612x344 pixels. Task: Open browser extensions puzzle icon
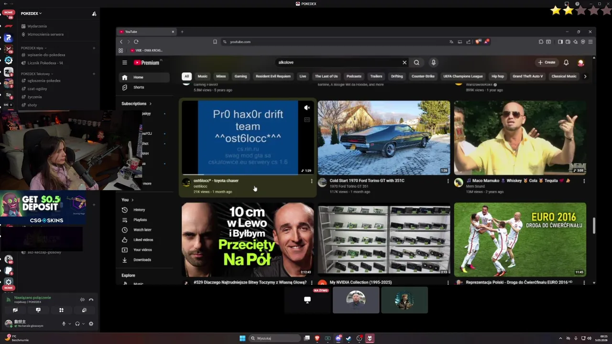pos(541,42)
